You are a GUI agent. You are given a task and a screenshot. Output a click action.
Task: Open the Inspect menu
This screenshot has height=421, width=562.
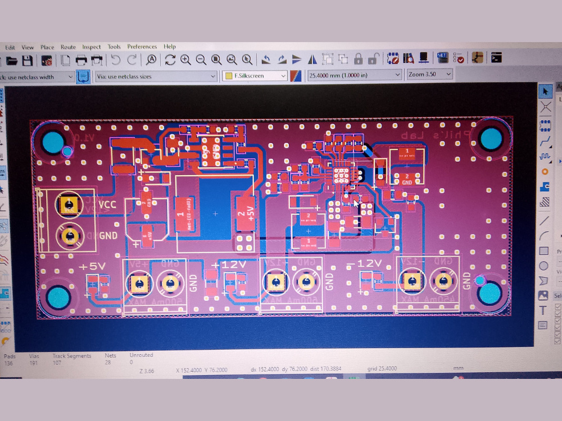[x=91, y=47]
